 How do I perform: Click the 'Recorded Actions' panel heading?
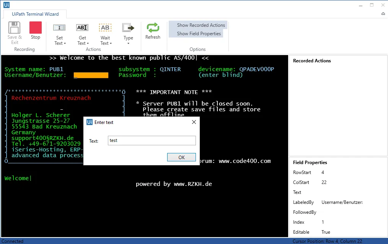pos(312,61)
